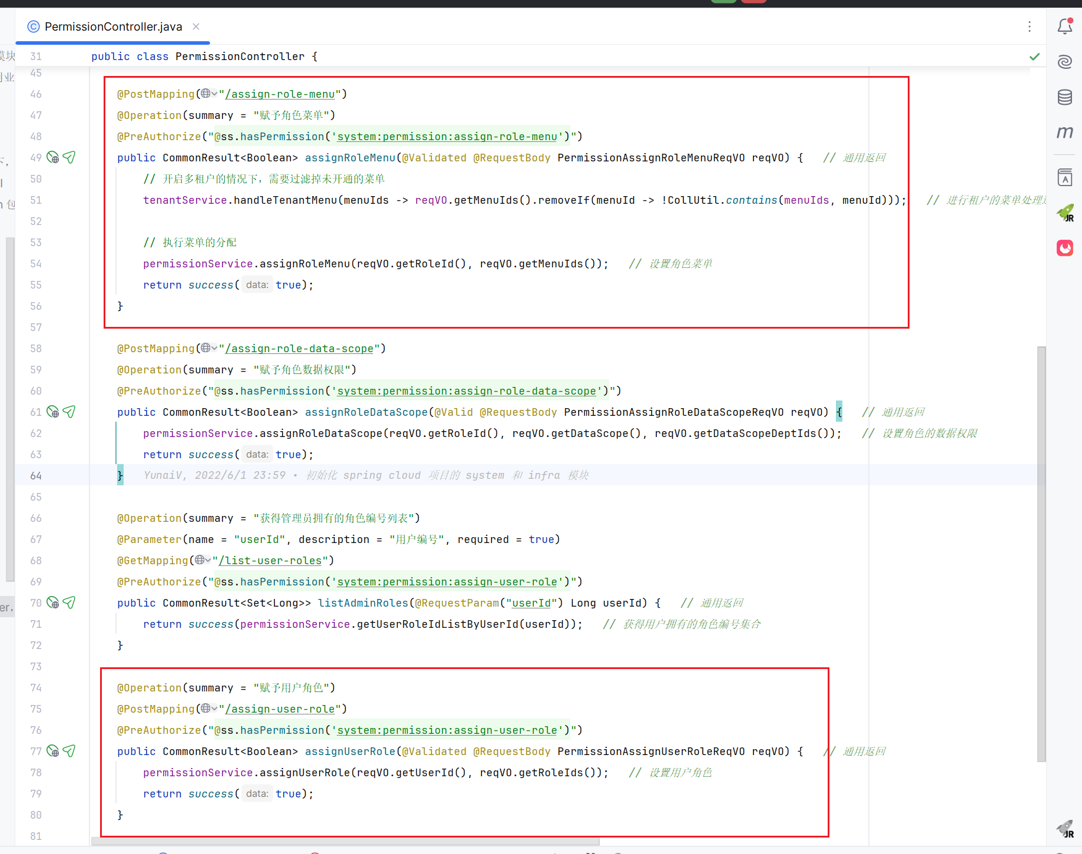The width and height of the screenshot is (1082, 854).
Task: Click PermissionAssignRoleMenuReqVO type on line 49
Action: [651, 158]
